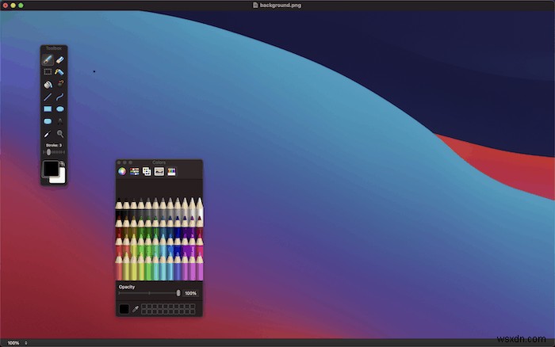This screenshot has height=347, width=555.
Task: Activate the Colors panel eyedropper
Action: pos(136,309)
